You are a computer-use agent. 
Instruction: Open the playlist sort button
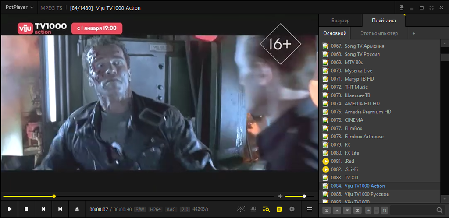tap(385, 211)
